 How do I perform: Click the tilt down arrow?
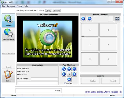(x=69, y=79)
